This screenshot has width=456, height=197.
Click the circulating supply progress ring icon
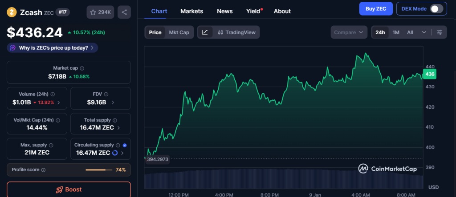(x=115, y=153)
